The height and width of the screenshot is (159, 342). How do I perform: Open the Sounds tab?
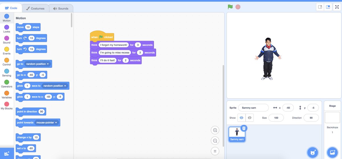pos(61,8)
